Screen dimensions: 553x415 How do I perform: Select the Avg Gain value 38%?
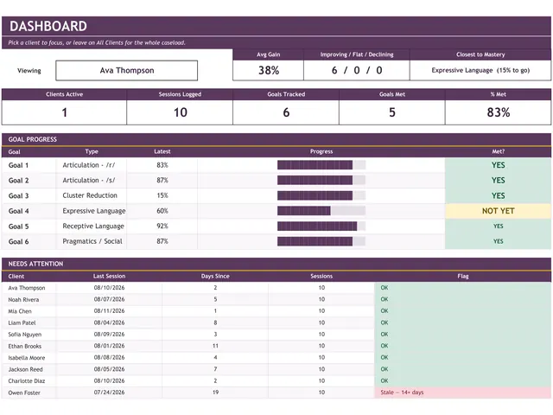[x=269, y=70]
